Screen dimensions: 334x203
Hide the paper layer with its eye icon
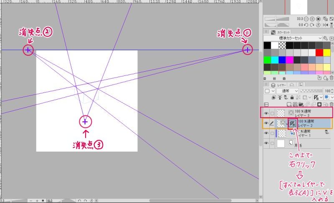click(266, 143)
